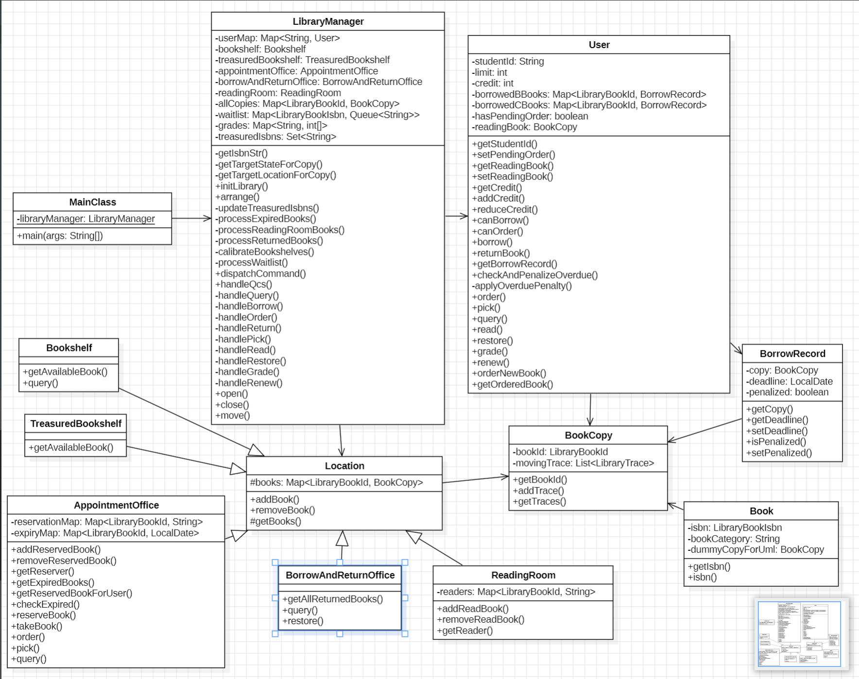This screenshot has width=859, height=679.
Task: Click the -borrowedBBooks attribute in User
Action: click(x=589, y=94)
